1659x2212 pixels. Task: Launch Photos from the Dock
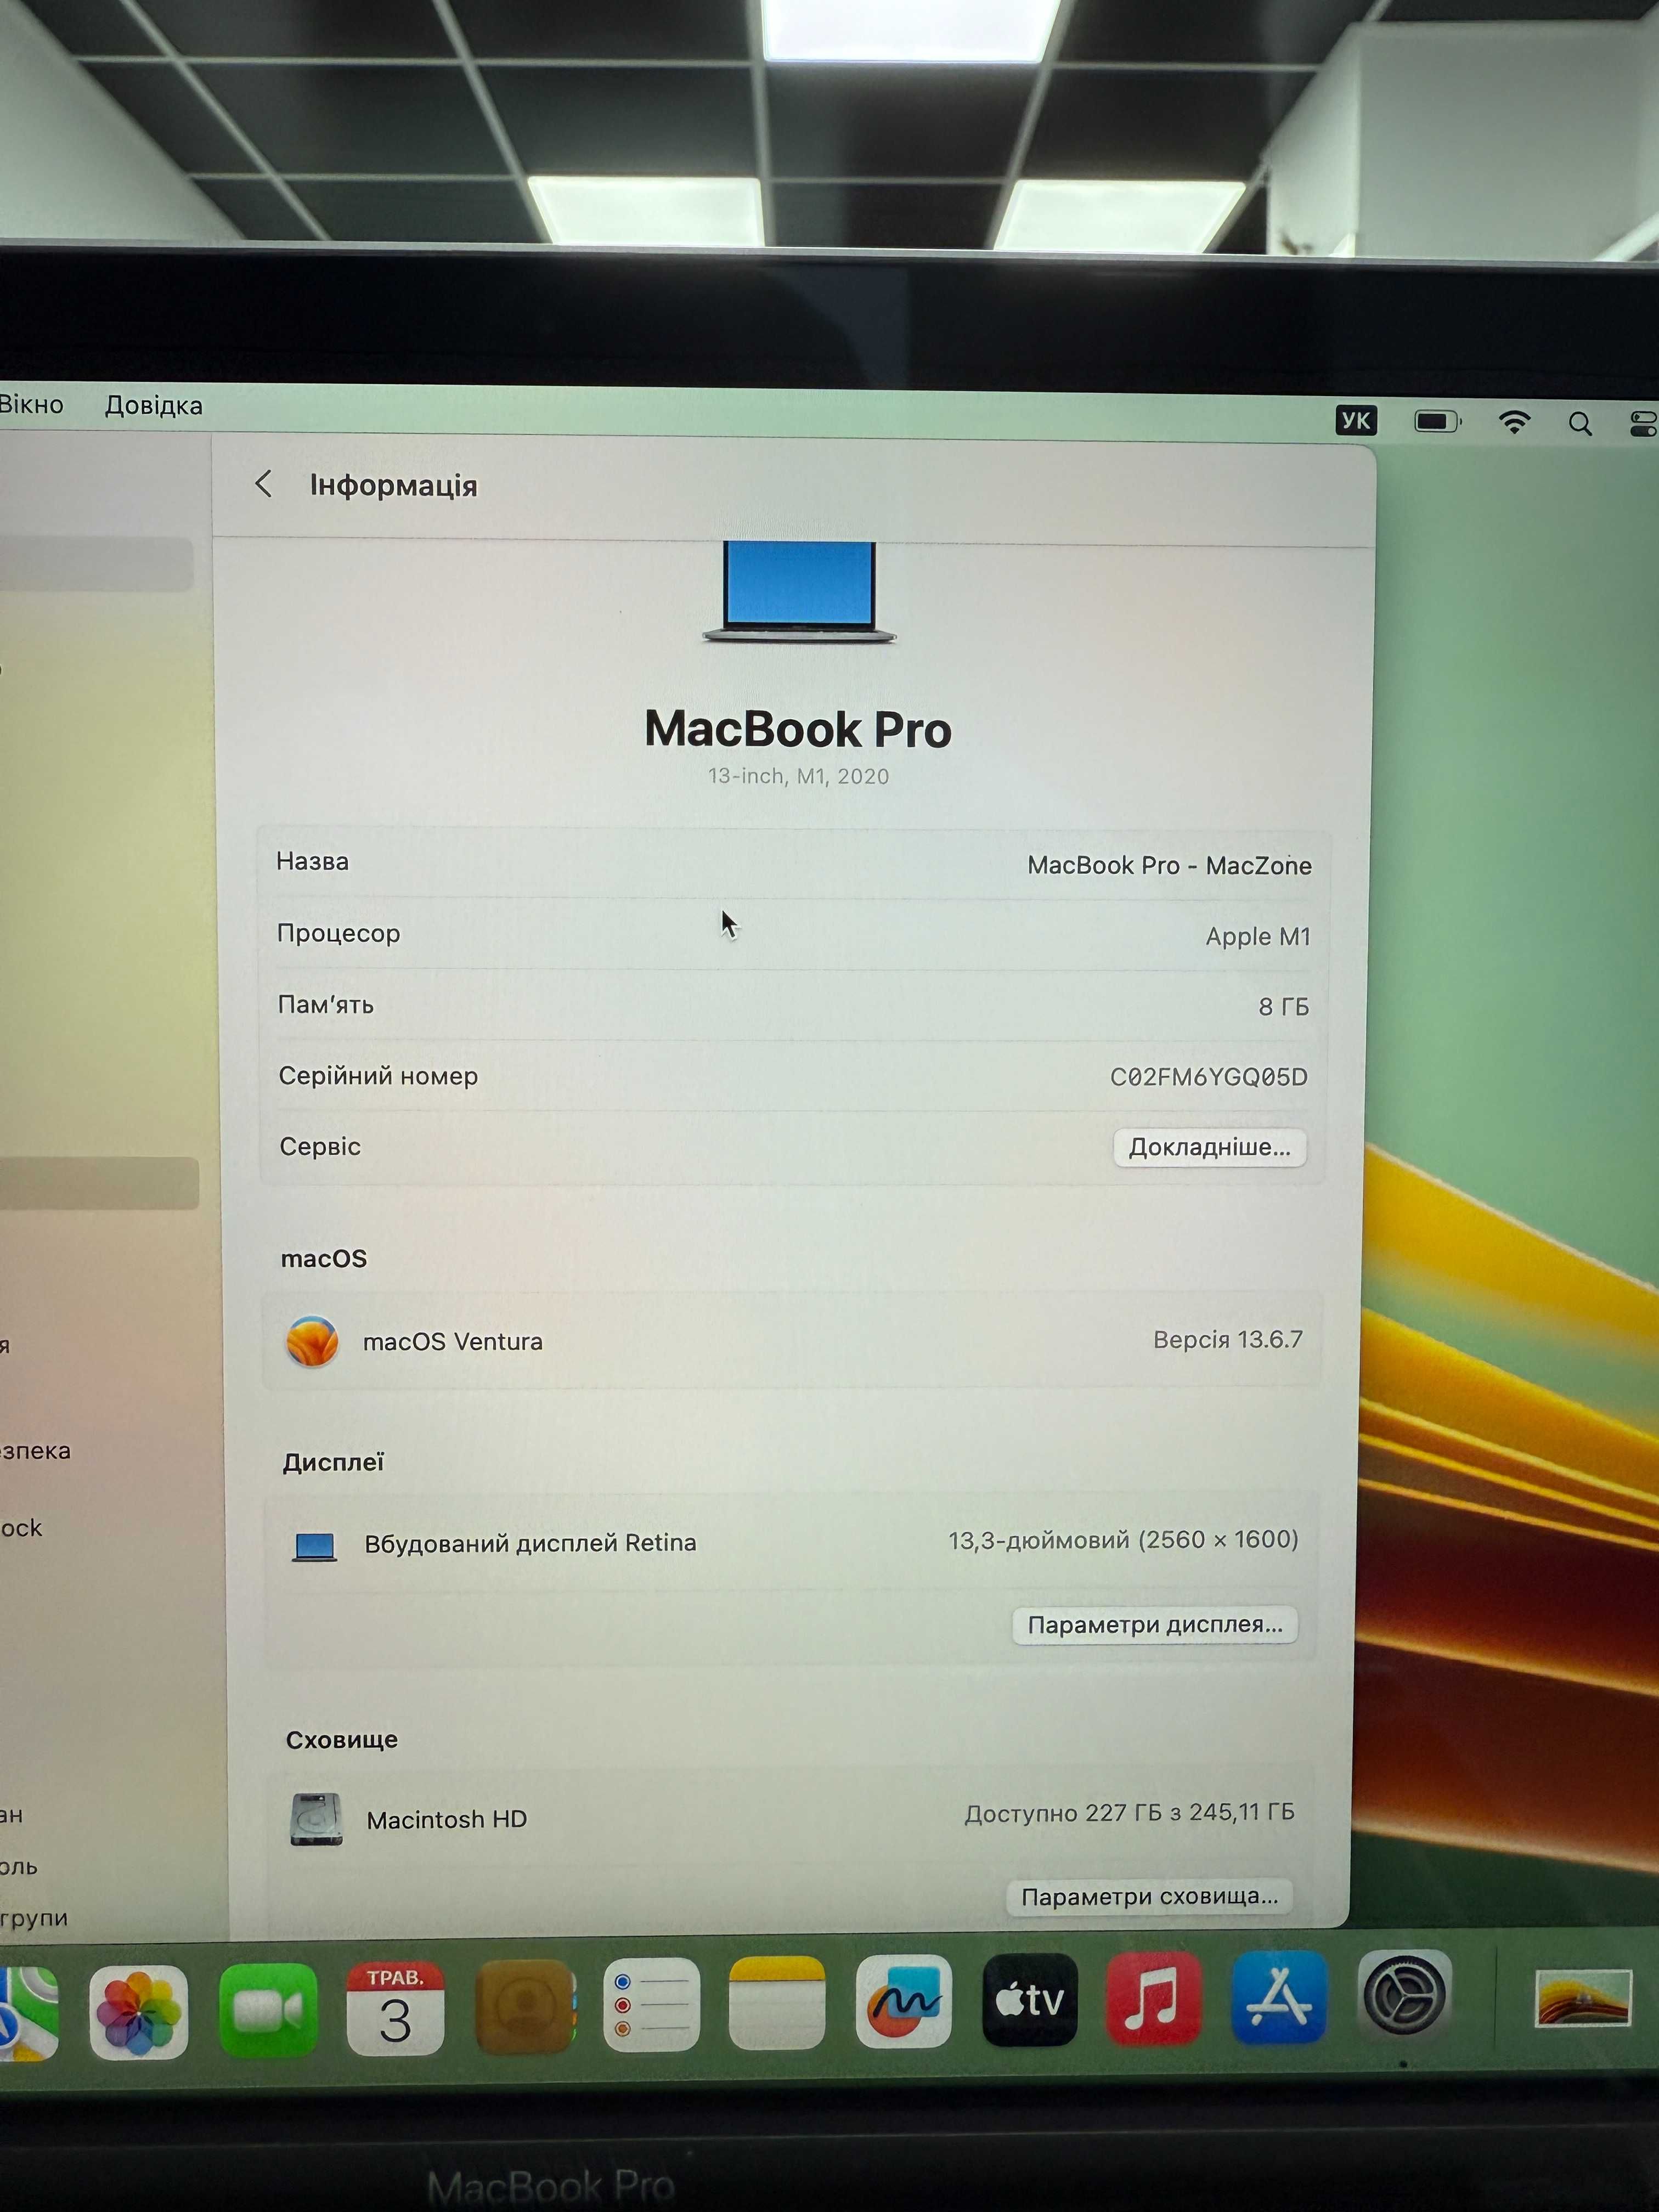pos(138,2012)
